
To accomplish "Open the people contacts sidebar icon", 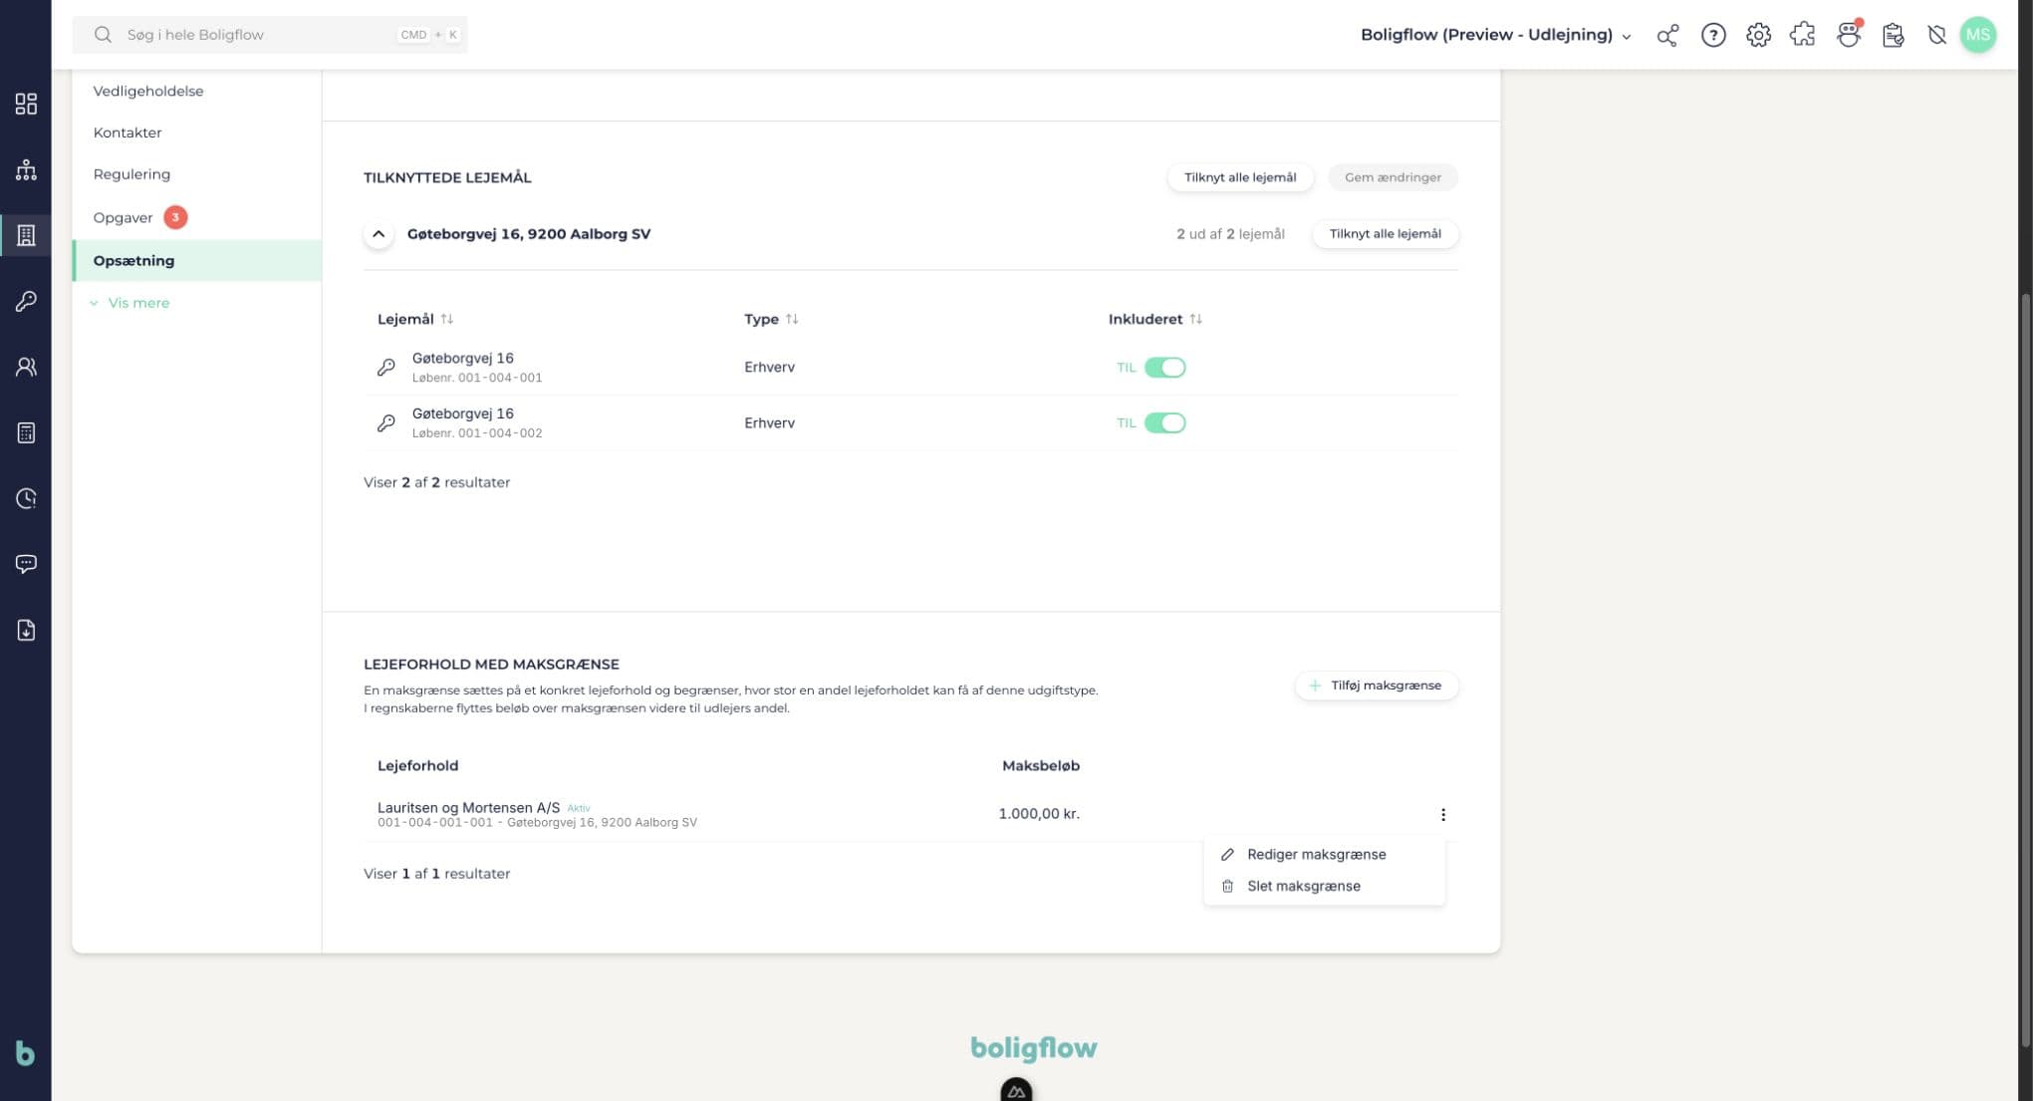I will (26, 367).
